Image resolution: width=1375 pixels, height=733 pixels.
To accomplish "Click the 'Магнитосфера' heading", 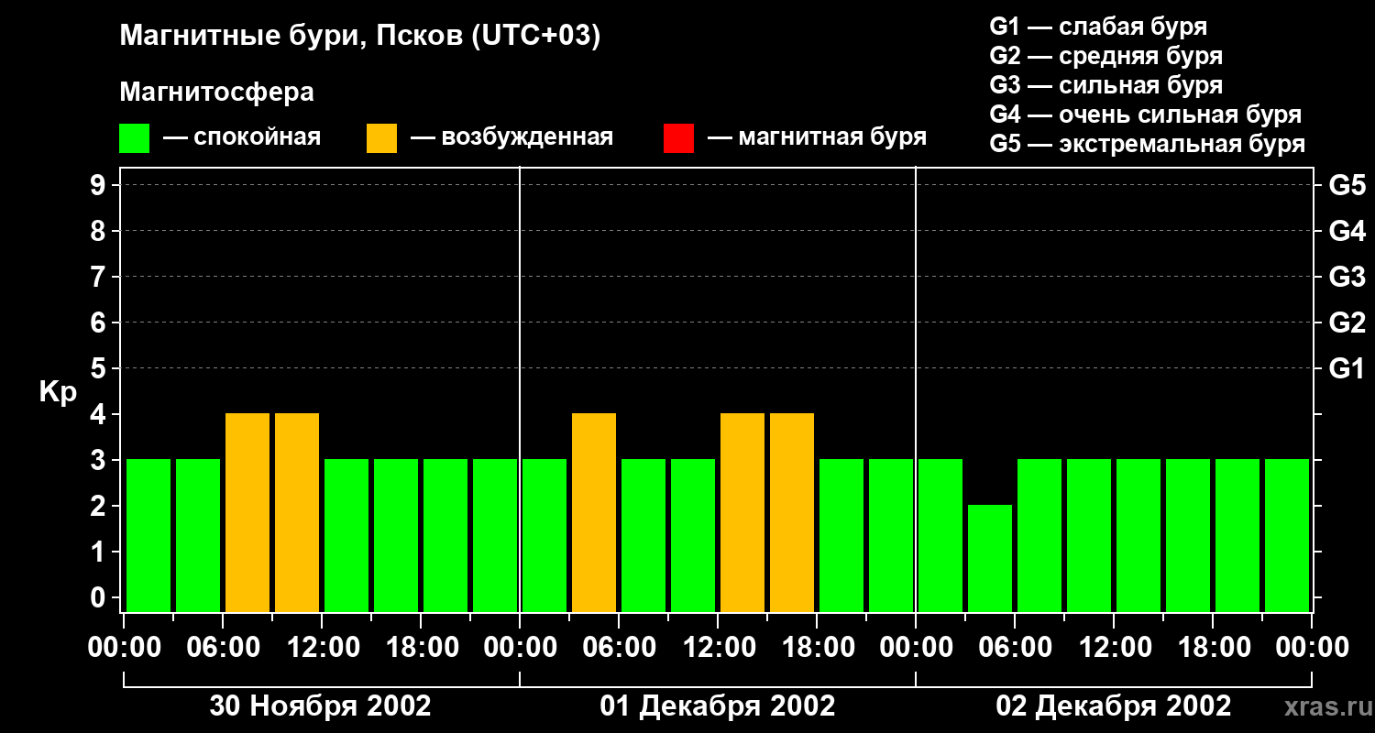I will point(216,93).
